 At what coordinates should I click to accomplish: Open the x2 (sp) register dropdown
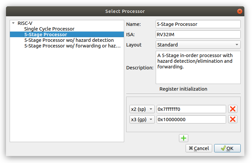click(142, 109)
